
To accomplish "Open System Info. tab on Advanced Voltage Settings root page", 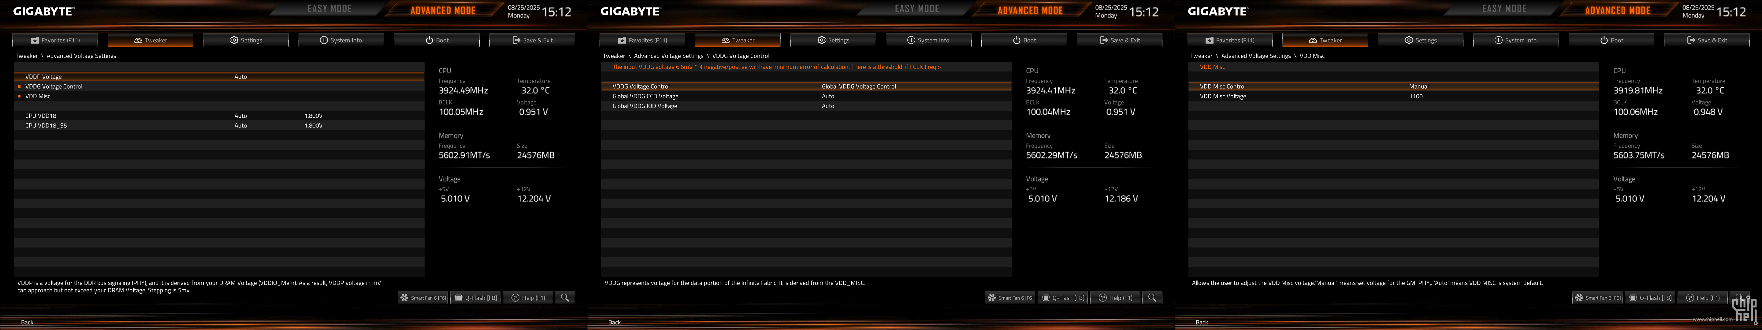I will point(341,40).
